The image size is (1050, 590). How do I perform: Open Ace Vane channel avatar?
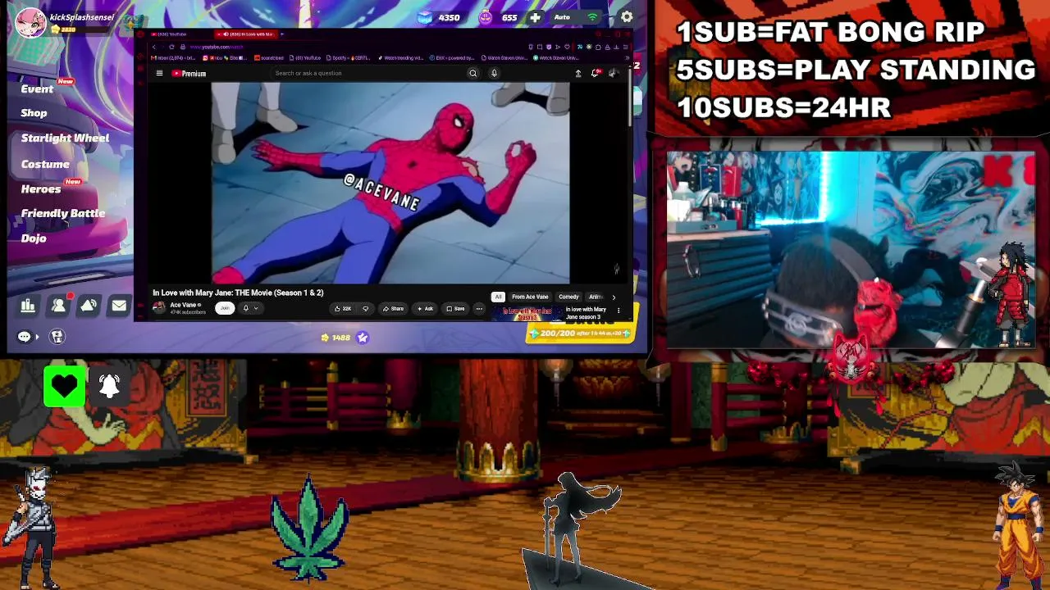point(159,308)
